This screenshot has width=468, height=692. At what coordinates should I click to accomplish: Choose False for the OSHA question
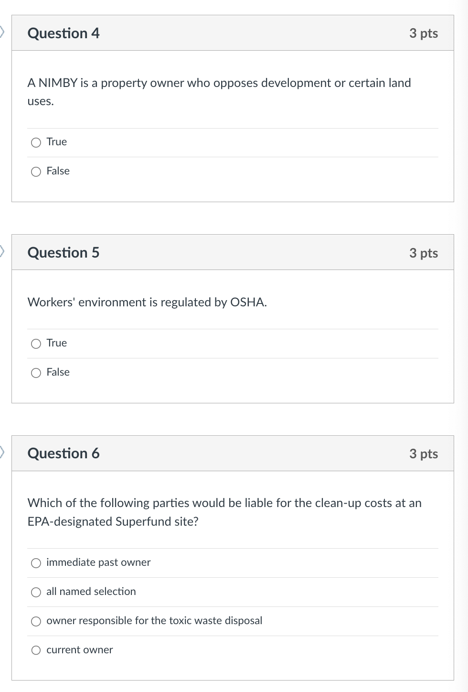[36, 373]
